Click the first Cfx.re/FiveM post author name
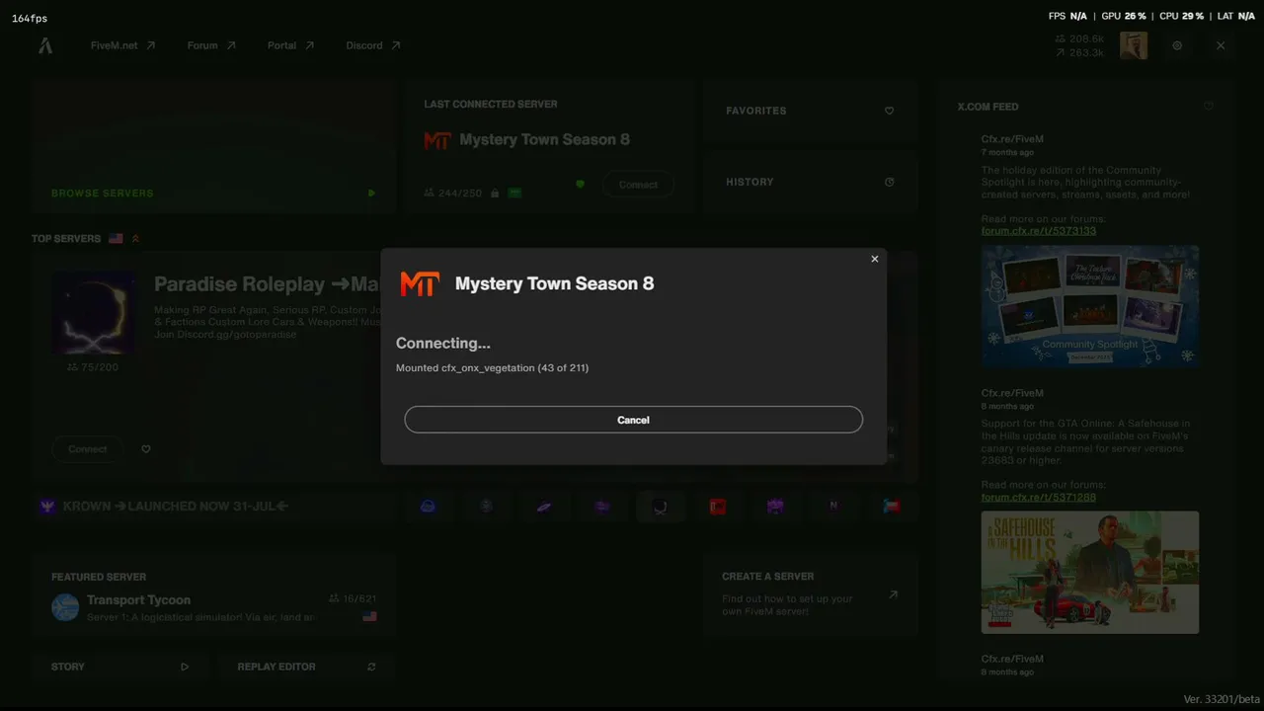 click(x=1012, y=139)
